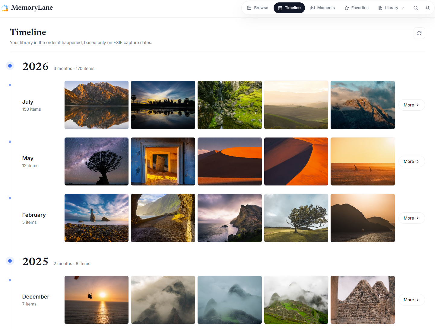Select the February month timeline dot

coord(10,198)
